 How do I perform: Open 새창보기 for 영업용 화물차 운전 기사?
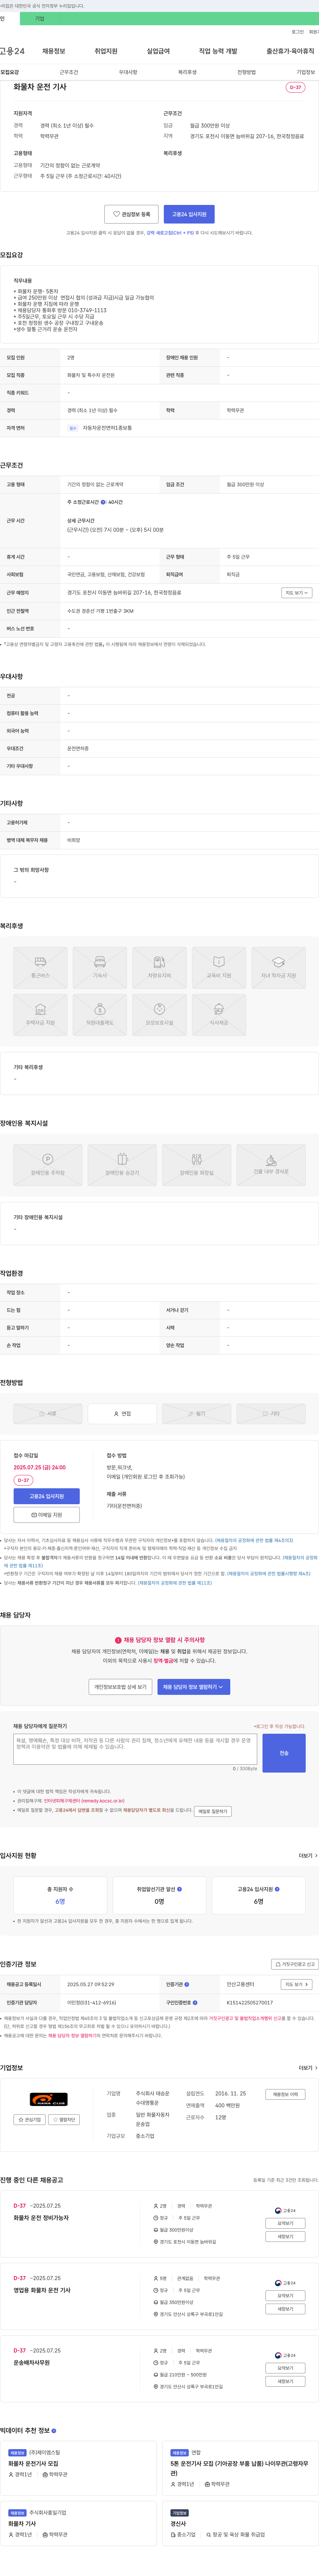point(285,2309)
